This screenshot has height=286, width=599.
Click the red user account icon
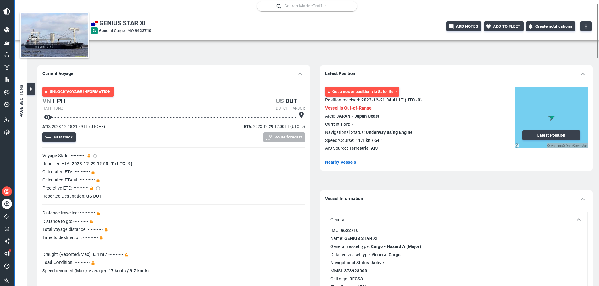point(7,191)
